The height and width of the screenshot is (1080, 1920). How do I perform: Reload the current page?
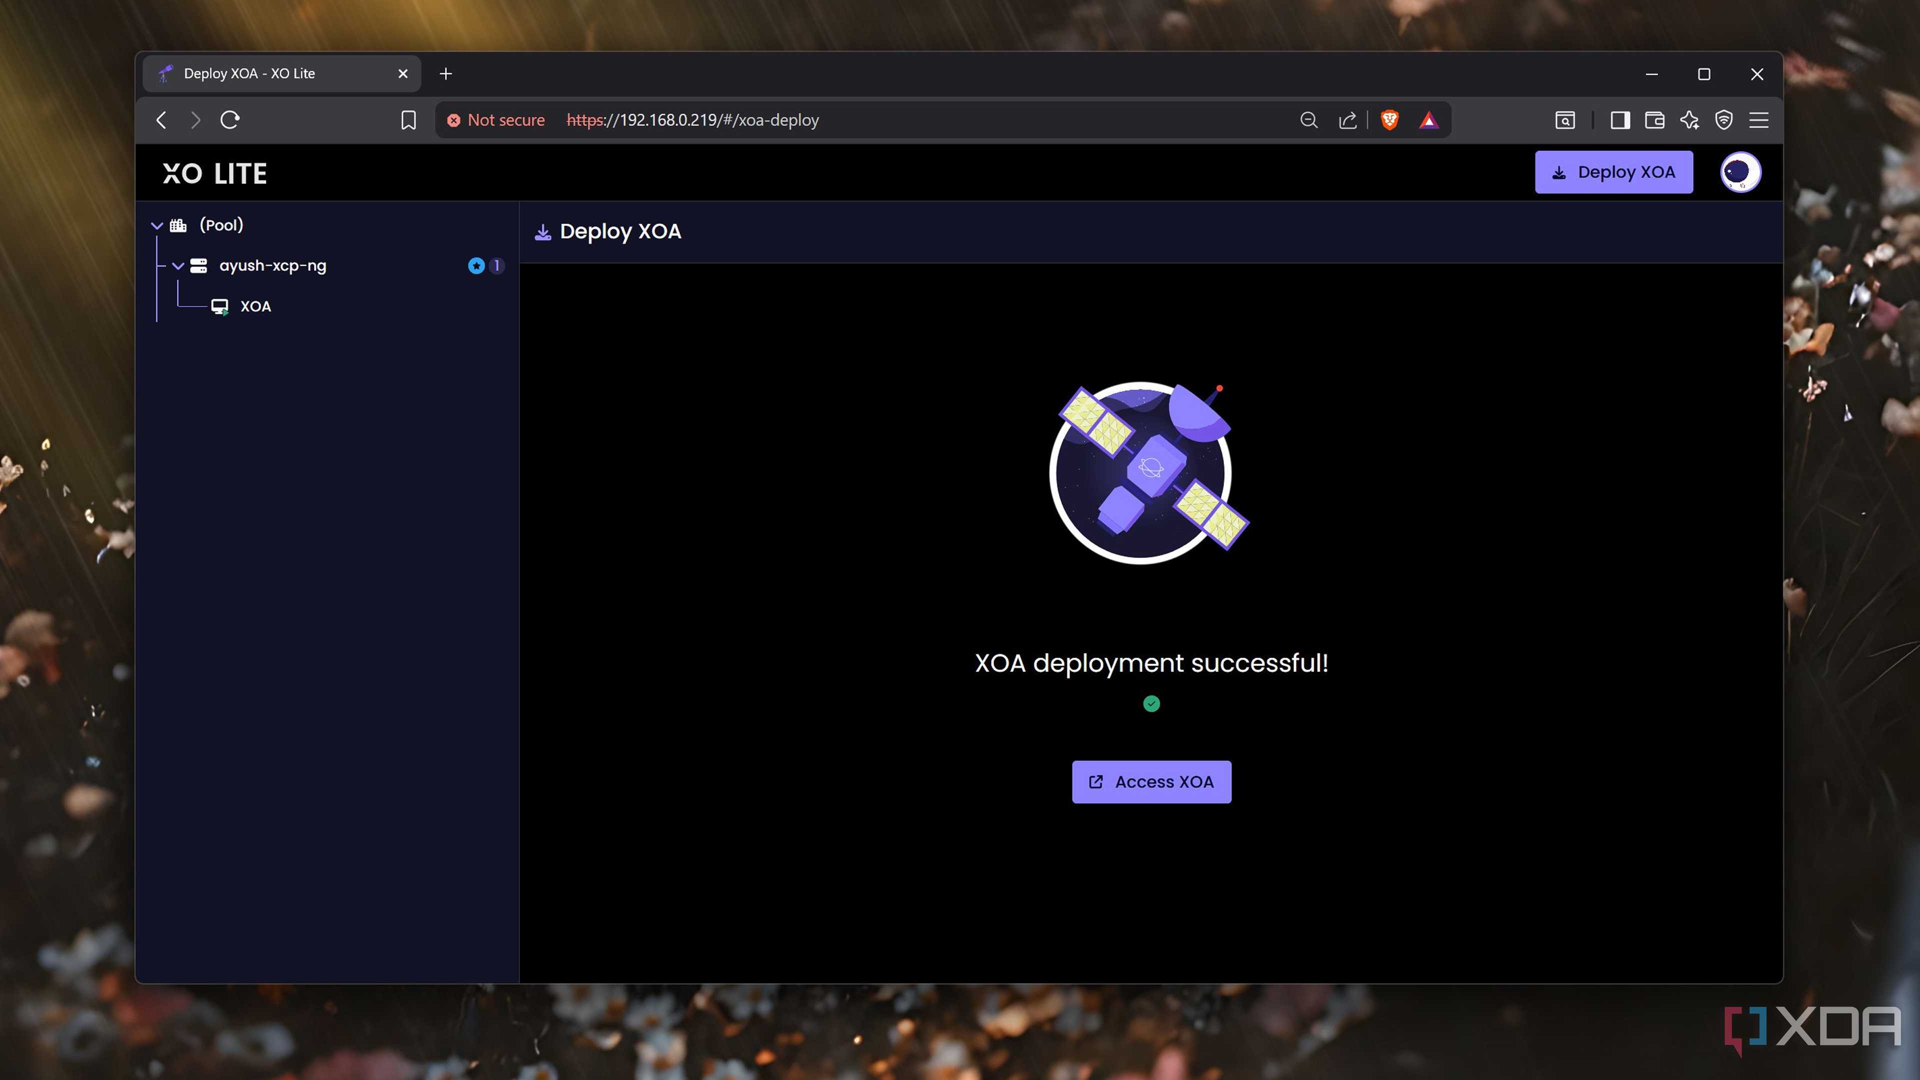229,120
